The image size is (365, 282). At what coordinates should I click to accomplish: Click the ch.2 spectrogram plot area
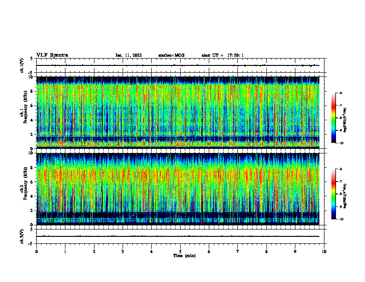click(178, 189)
